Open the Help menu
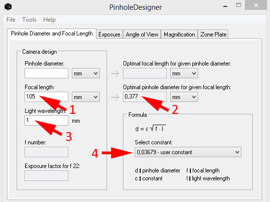Image resolution: width=270 pixels, height=202 pixels. pyautogui.click(x=49, y=20)
